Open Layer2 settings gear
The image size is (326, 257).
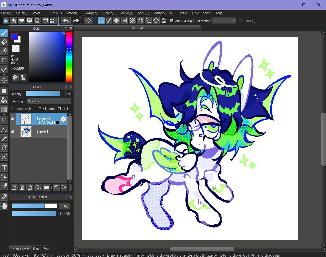click(63, 119)
